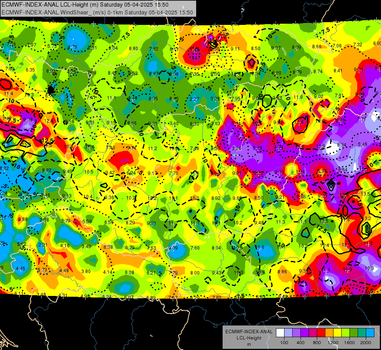Click the wind shear value 5.88
The width and height of the screenshot is (381, 350).
tap(258, 148)
